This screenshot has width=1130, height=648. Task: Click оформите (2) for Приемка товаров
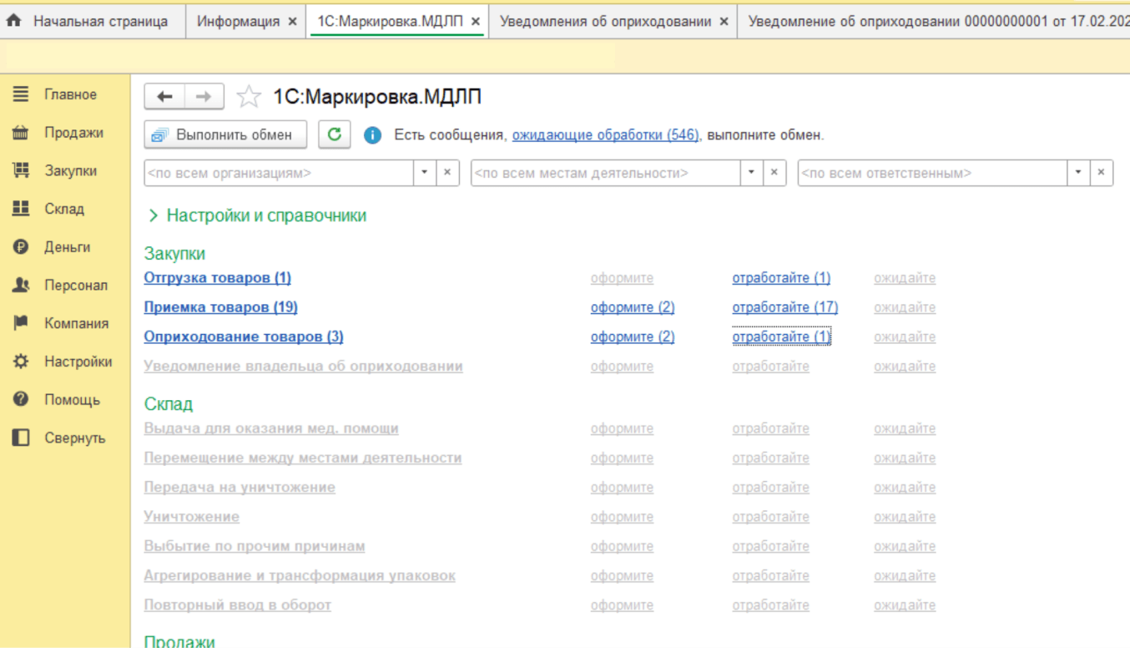click(633, 307)
